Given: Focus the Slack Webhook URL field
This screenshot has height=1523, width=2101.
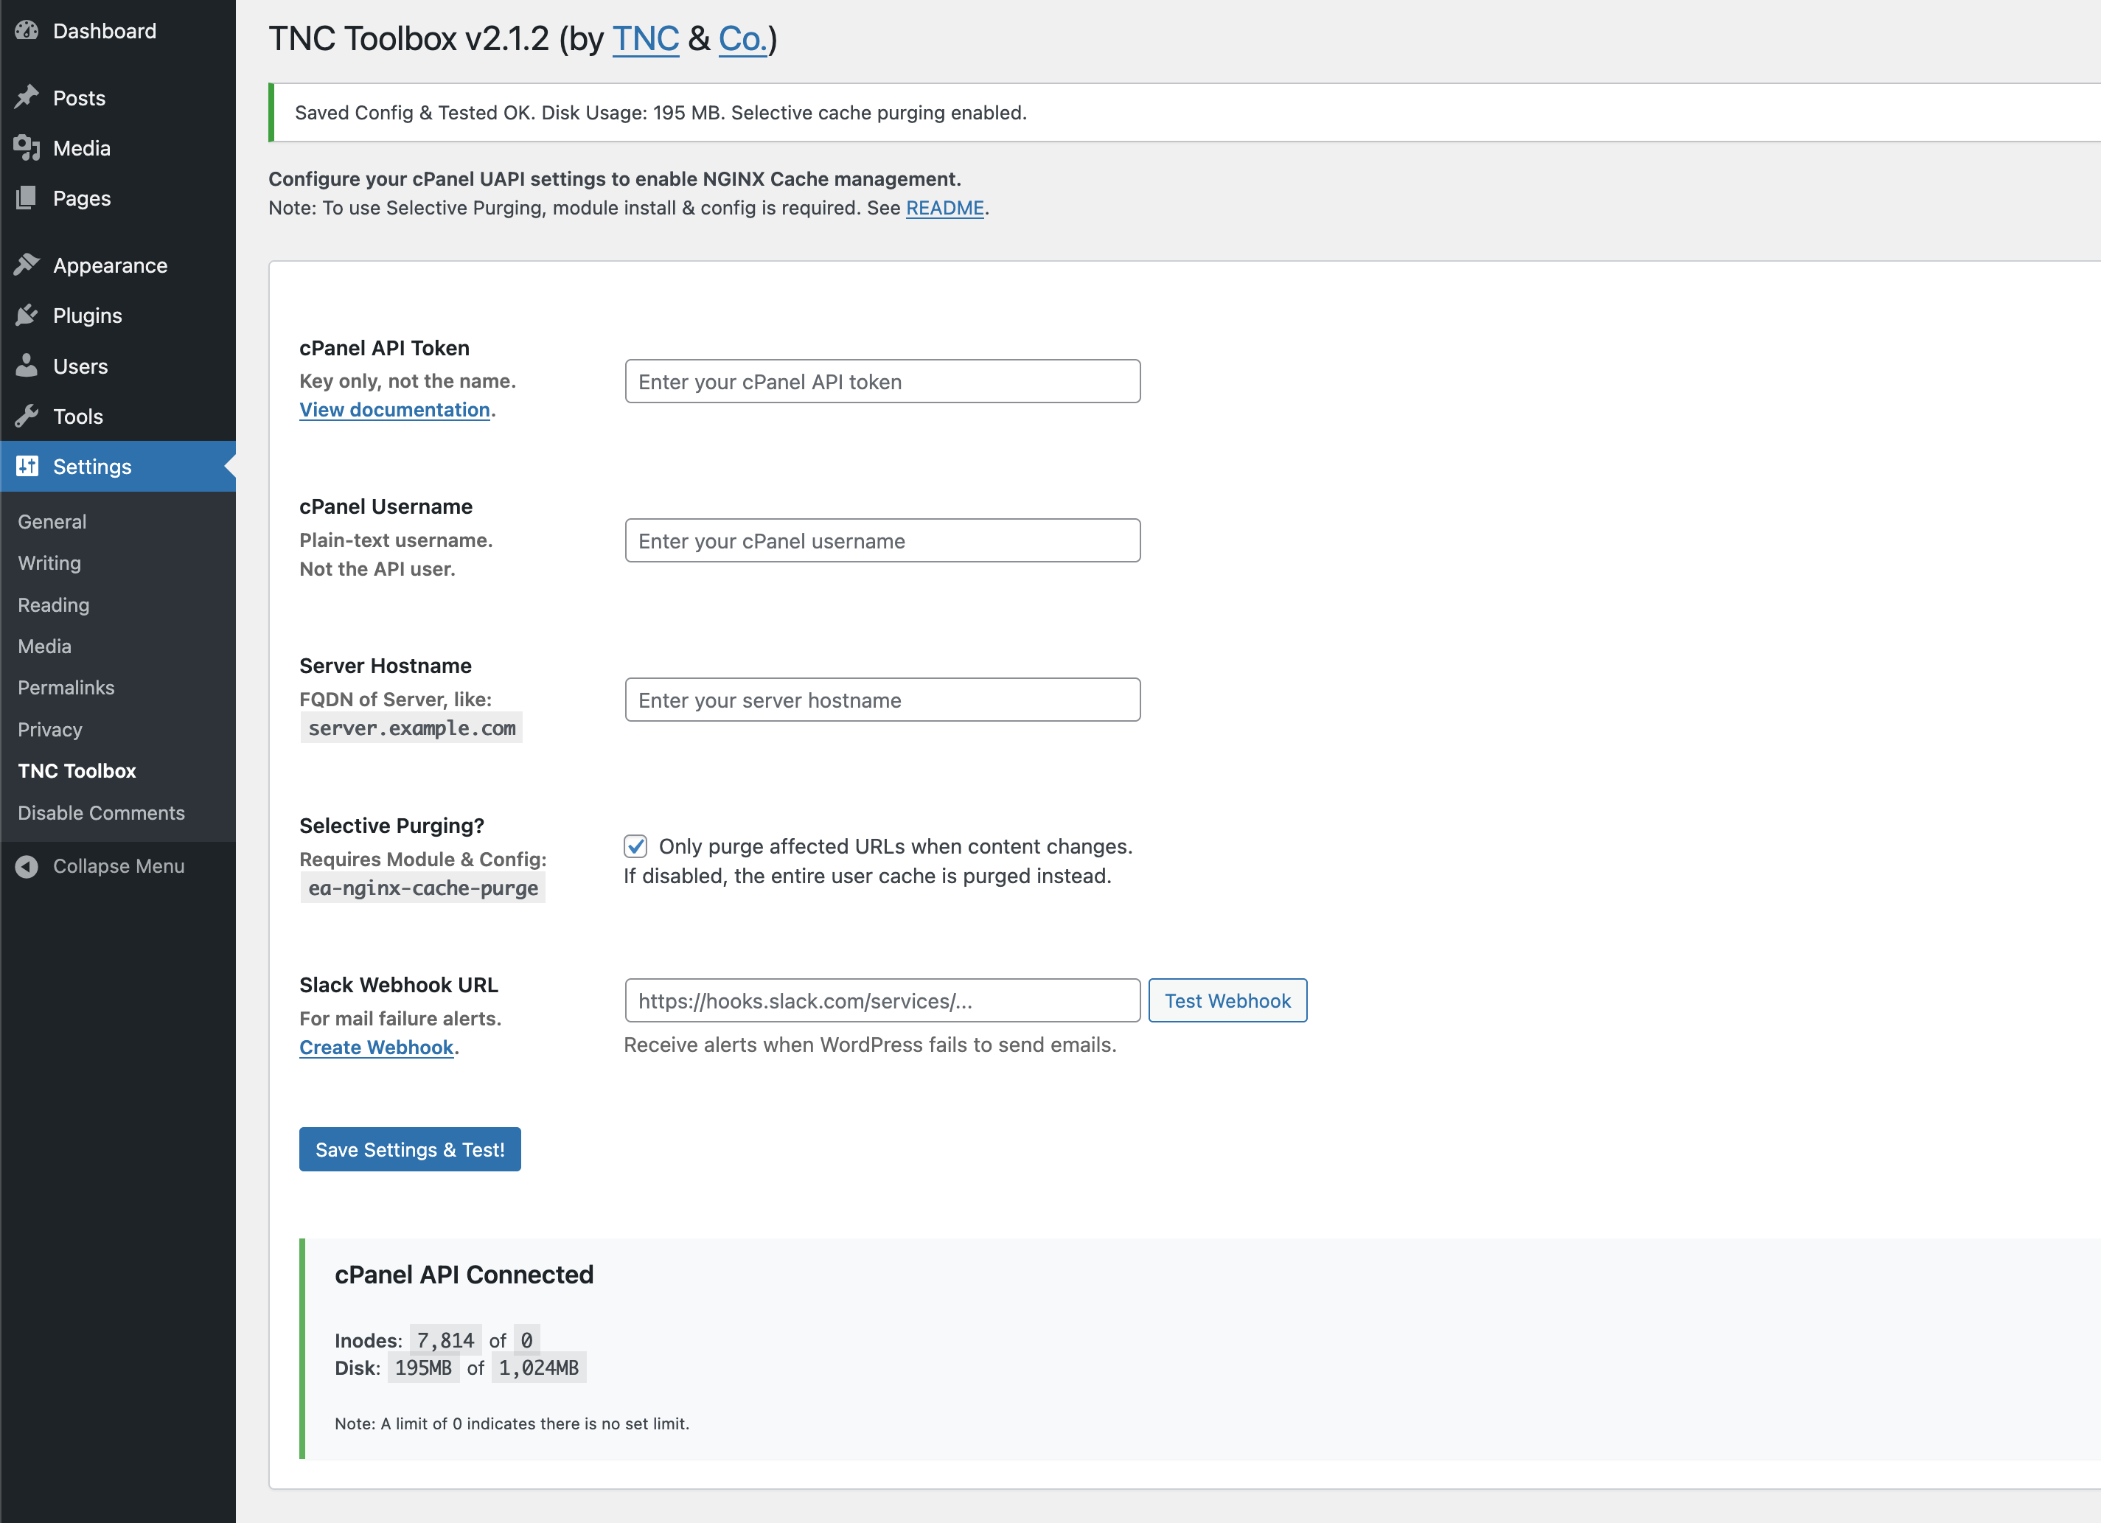Looking at the screenshot, I should (883, 1000).
